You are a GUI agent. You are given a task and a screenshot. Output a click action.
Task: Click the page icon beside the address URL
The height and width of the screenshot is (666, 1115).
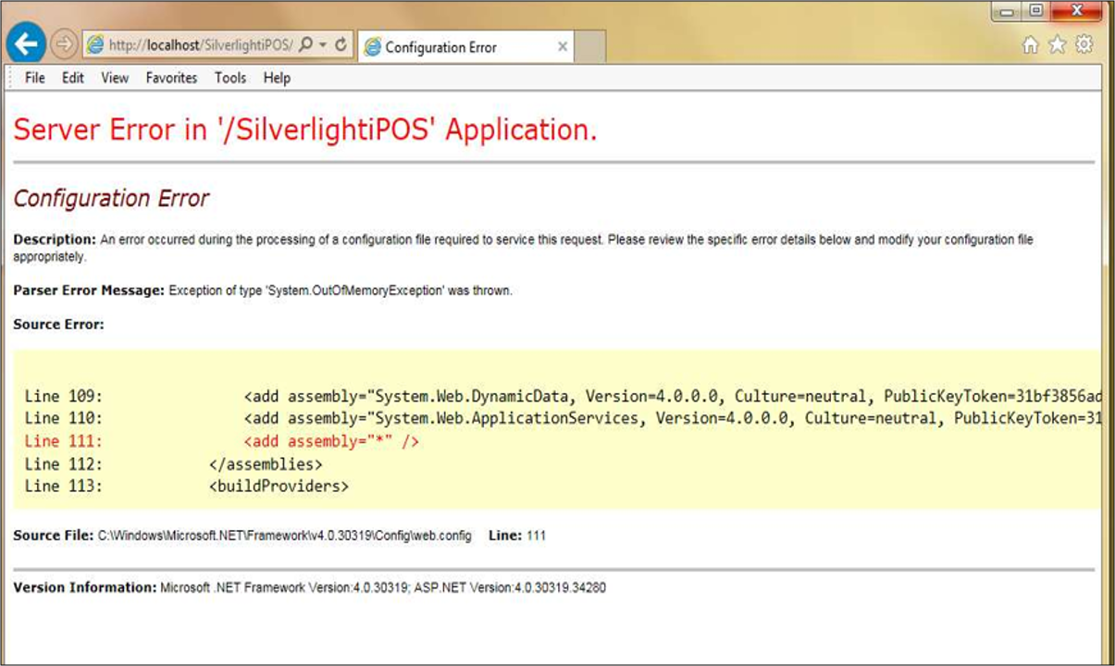point(93,45)
